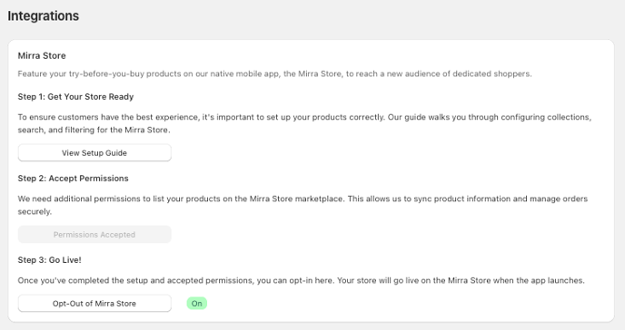Click the "Once you've completed the setup" paragraph
Screen dimensions: 625x330
(x=301, y=280)
